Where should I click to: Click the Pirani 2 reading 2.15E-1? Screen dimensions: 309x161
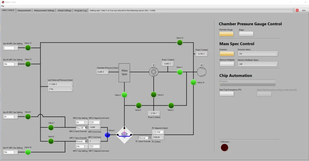(154, 113)
